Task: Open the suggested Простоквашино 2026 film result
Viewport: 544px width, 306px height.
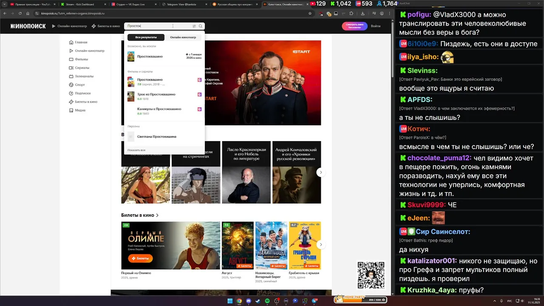Action: tap(164, 57)
